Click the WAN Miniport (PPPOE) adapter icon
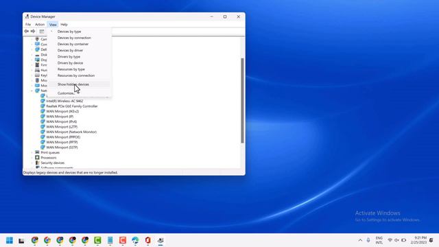 [43, 137]
